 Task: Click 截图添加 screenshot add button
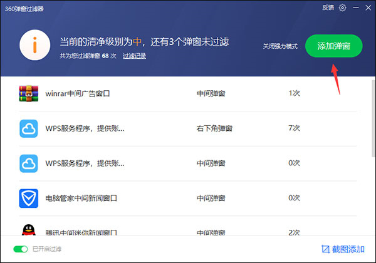coord(343,249)
